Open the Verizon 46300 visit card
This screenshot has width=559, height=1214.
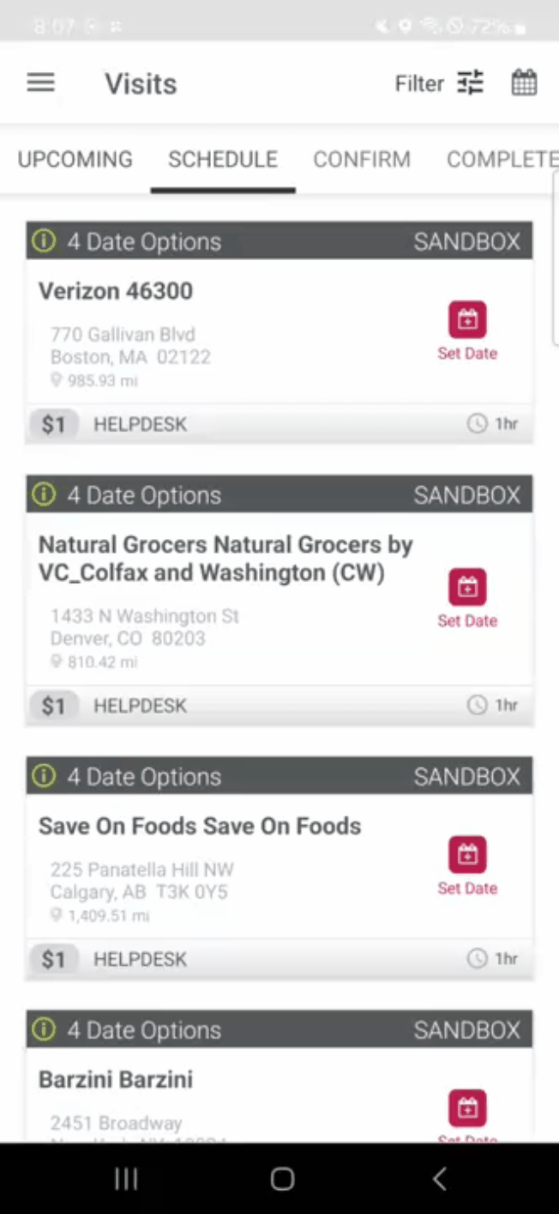pyautogui.click(x=279, y=332)
